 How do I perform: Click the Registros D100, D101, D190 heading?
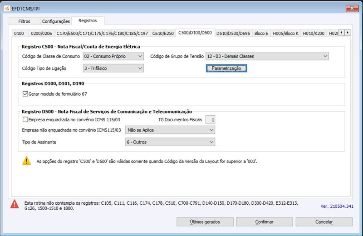coord(53,84)
